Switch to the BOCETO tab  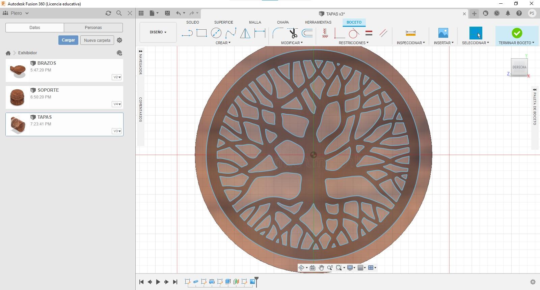pos(354,22)
